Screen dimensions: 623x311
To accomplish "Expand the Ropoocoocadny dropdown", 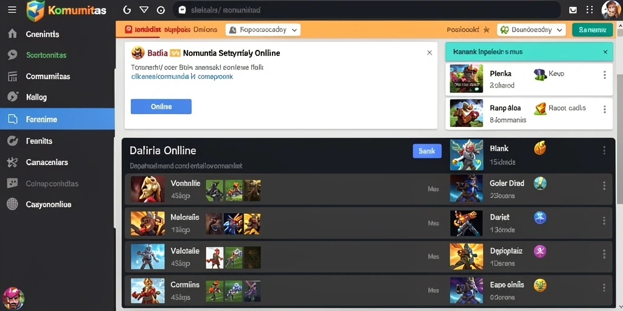I will pos(263,30).
